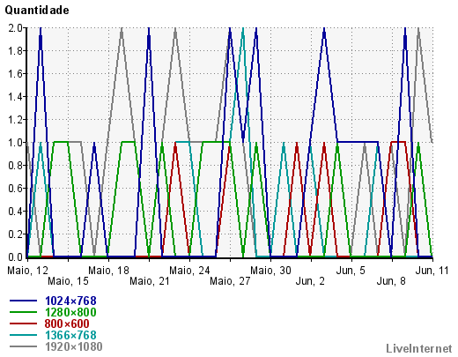Image resolution: width=458 pixels, height=357 pixels.
Task: Click the red 800×600 legend line
Action: [x=23, y=324]
